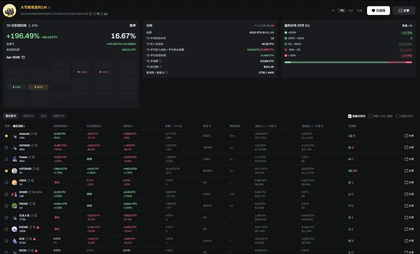
Task: Open the 16 (76.19%) link for 0%~200% profit
Action: click(405, 44)
